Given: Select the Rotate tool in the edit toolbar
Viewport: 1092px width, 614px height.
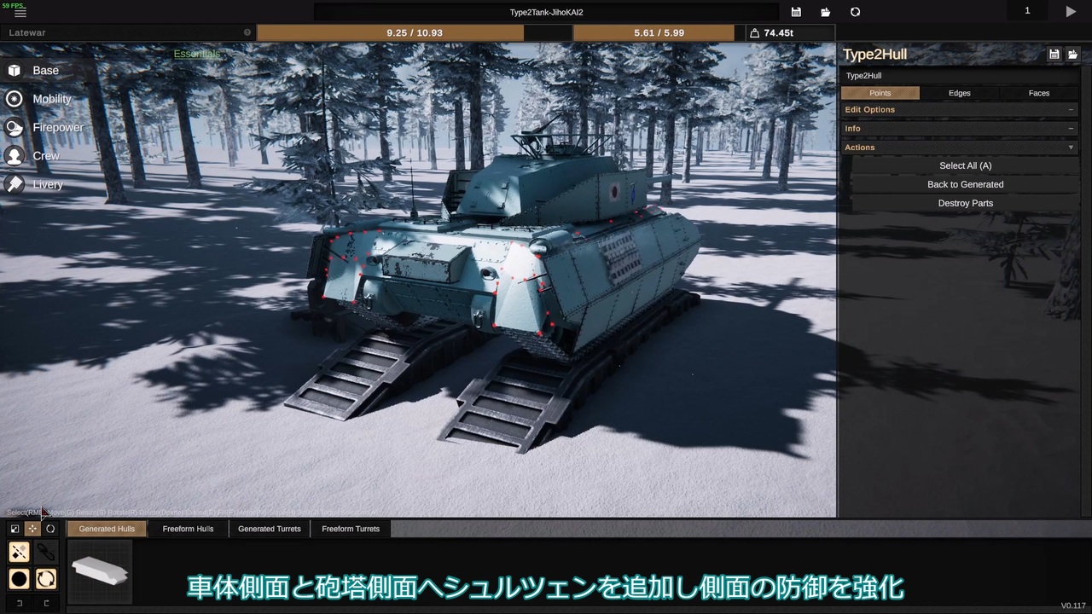Looking at the screenshot, I should 50,529.
